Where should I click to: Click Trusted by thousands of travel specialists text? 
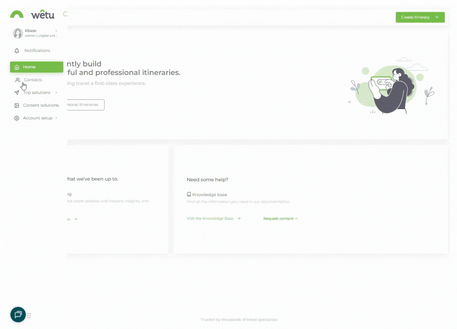point(239,320)
